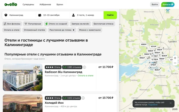
Task: Click the Все фильтры button
Action: click(x=12, y=24)
